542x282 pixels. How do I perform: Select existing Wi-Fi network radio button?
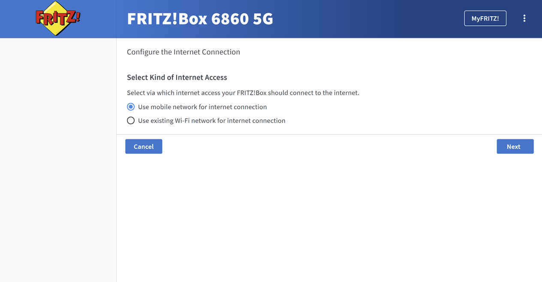click(x=131, y=120)
